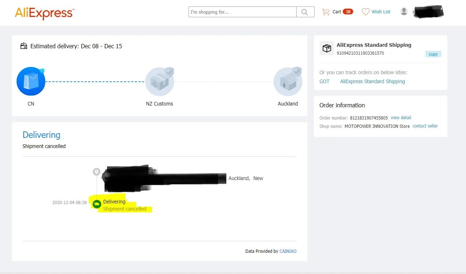The width and height of the screenshot is (466, 274).
Task: Click the NZ Customs label
Action: coord(159,104)
